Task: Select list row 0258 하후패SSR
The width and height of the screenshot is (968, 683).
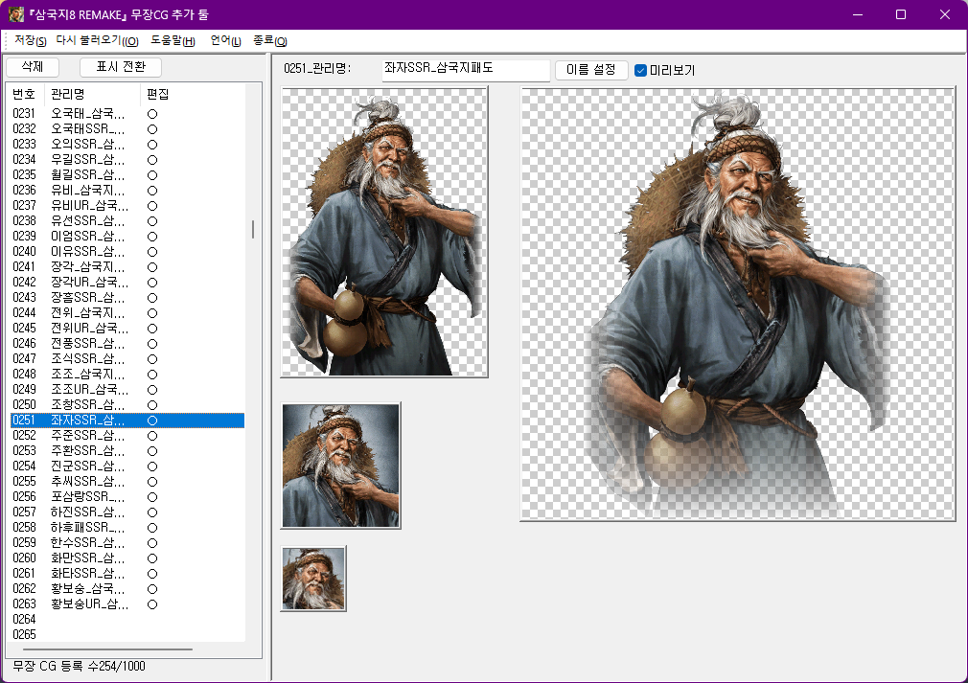Action: (x=127, y=528)
